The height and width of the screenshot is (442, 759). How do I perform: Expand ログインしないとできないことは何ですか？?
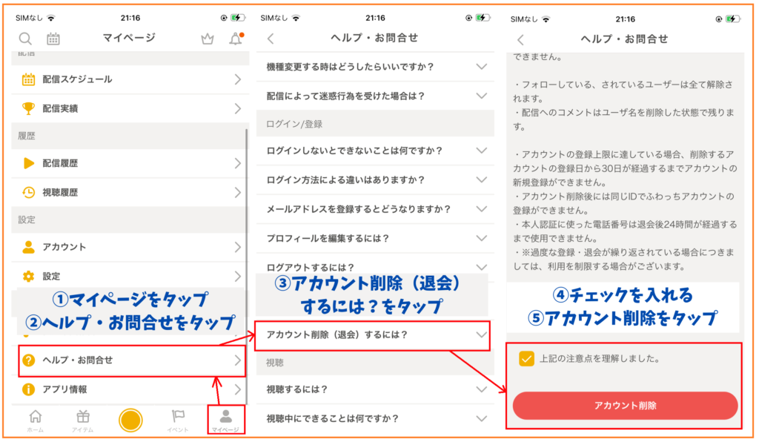375,151
